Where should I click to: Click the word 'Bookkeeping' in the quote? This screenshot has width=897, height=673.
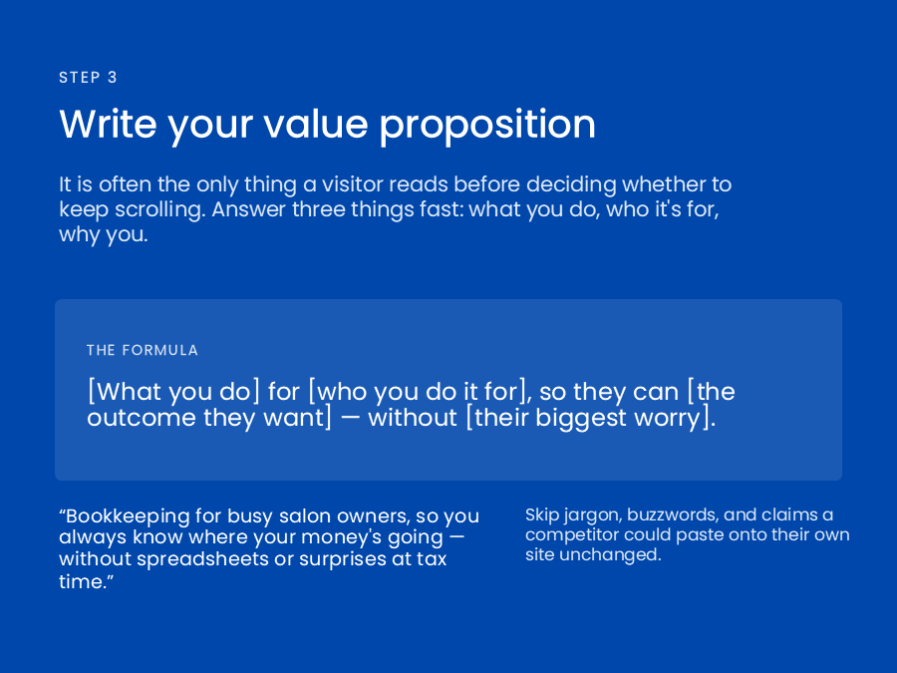point(129,516)
